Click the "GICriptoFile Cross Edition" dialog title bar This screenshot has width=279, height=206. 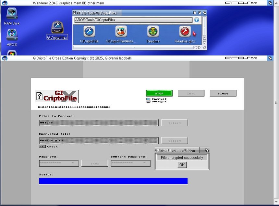click(177, 150)
